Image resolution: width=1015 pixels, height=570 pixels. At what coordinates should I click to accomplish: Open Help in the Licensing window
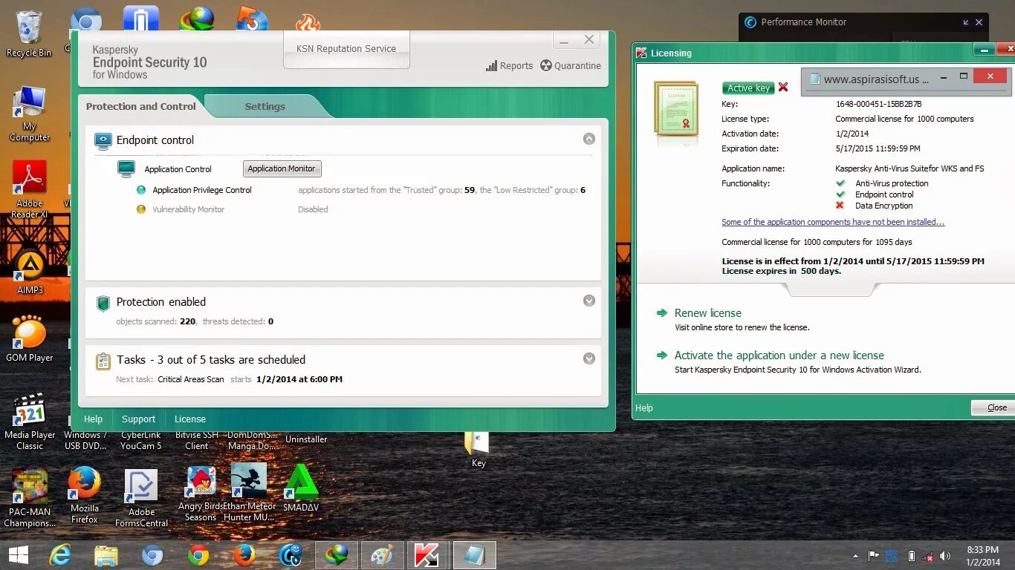[x=644, y=407]
